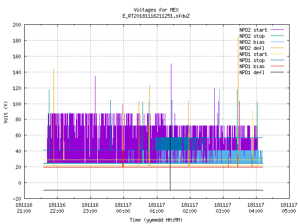Click the black NPD1 defl legend line
Viewport: 298px width, 224px height.
[277, 72]
